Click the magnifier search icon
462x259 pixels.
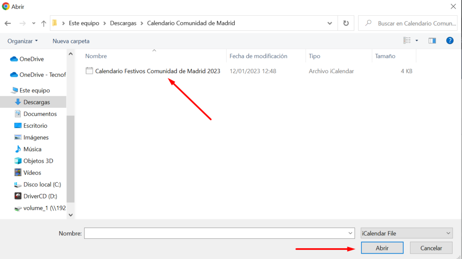point(368,23)
